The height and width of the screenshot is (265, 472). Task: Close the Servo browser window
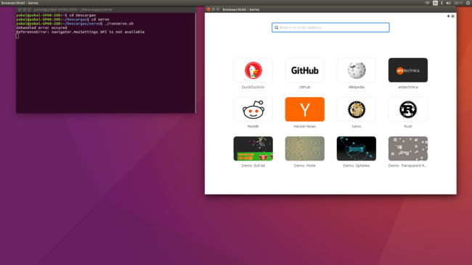[x=208, y=9]
